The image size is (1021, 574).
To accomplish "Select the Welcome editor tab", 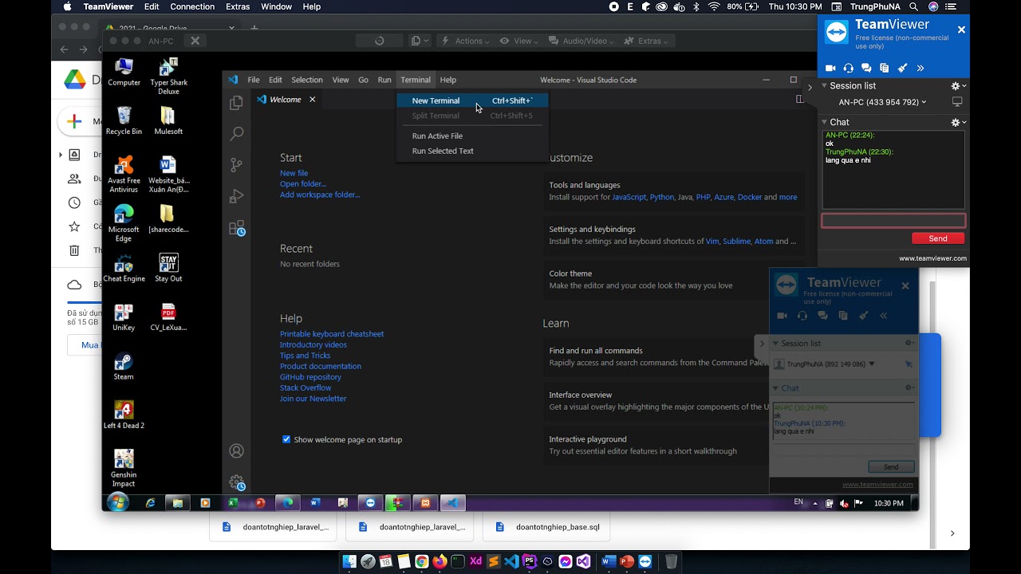I will (286, 100).
